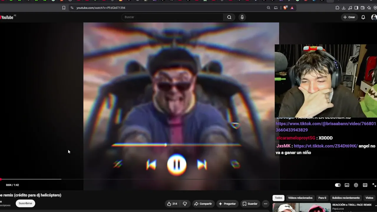The image size is (377, 212).
Task: Click the Crear button
Action: click(349, 17)
